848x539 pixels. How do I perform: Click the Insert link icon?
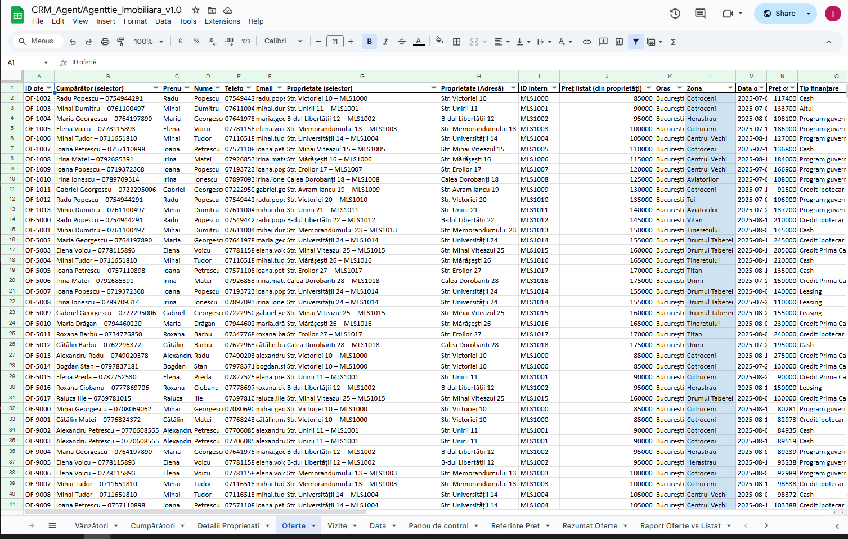[587, 42]
